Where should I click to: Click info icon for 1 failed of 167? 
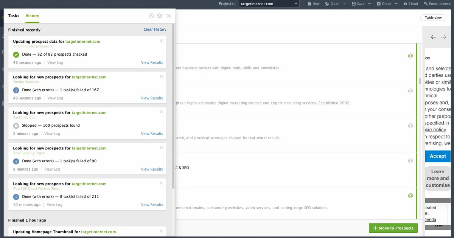coord(16,90)
